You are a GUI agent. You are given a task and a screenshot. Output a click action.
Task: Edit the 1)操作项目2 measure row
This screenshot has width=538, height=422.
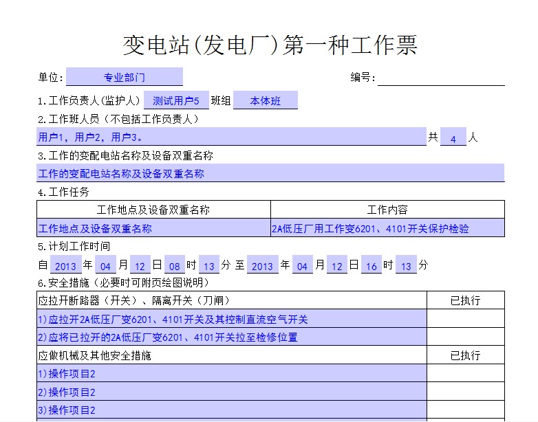(231, 373)
